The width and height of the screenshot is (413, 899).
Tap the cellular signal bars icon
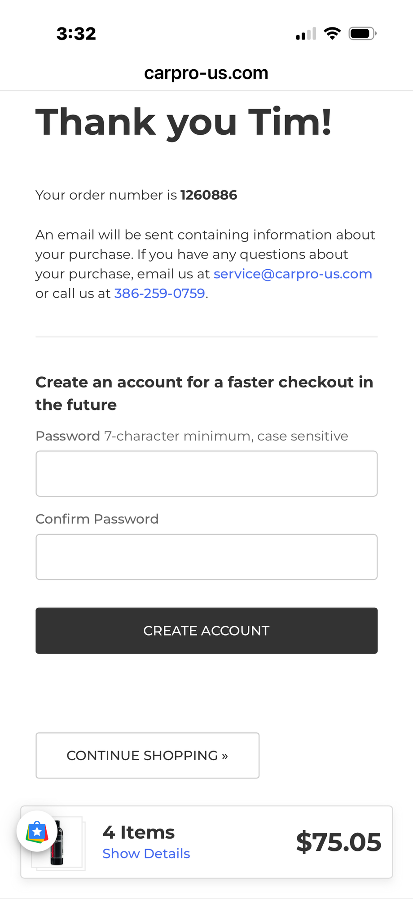pyautogui.click(x=306, y=34)
